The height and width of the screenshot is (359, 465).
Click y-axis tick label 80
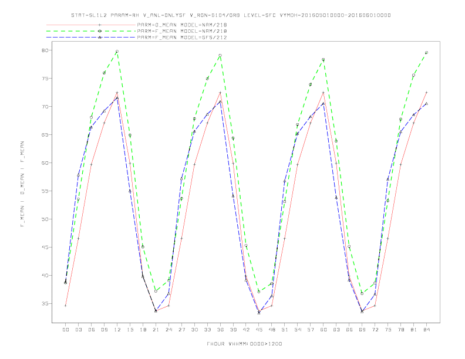45,50
